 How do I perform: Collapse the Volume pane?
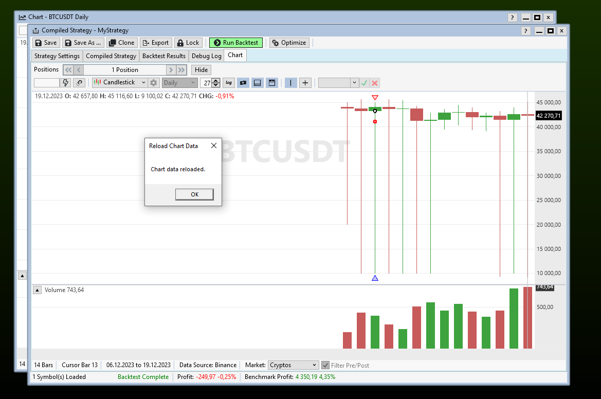point(38,290)
